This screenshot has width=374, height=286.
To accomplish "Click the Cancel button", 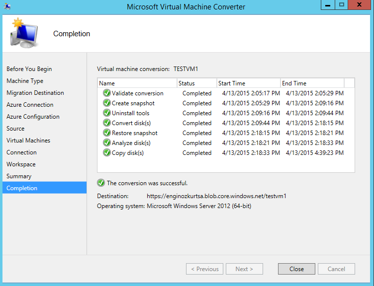I will 336,269.
